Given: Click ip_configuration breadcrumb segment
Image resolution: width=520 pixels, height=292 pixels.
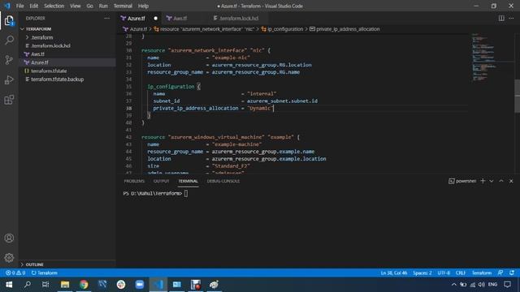Looking at the screenshot, I should tap(285, 29).
